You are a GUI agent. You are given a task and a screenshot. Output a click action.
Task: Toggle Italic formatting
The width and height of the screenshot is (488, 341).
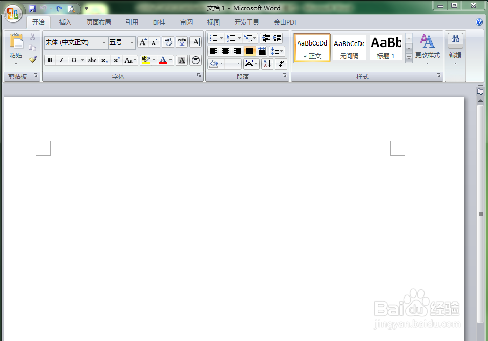point(61,61)
